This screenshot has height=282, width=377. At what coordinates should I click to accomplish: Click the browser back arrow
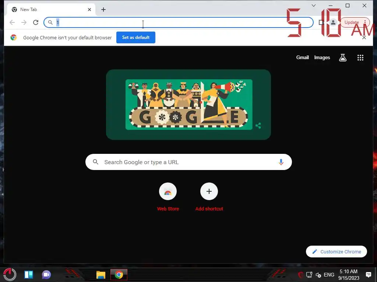click(x=12, y=22)
